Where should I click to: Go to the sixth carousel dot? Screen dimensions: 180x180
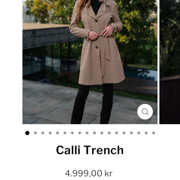pyautogui.click(x=65, y=133)
